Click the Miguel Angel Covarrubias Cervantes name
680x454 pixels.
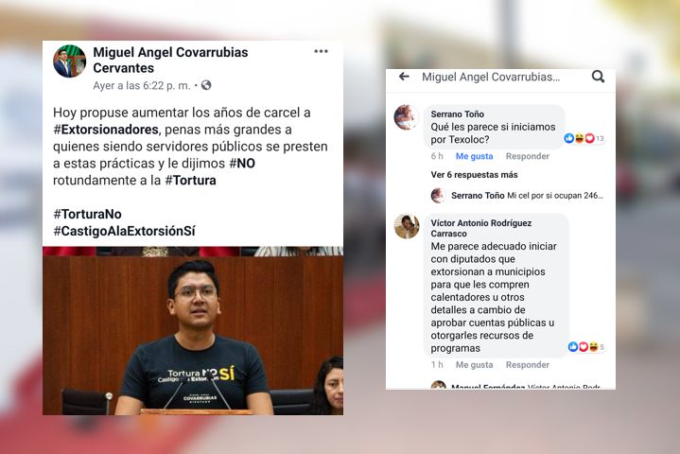(170, 60)
